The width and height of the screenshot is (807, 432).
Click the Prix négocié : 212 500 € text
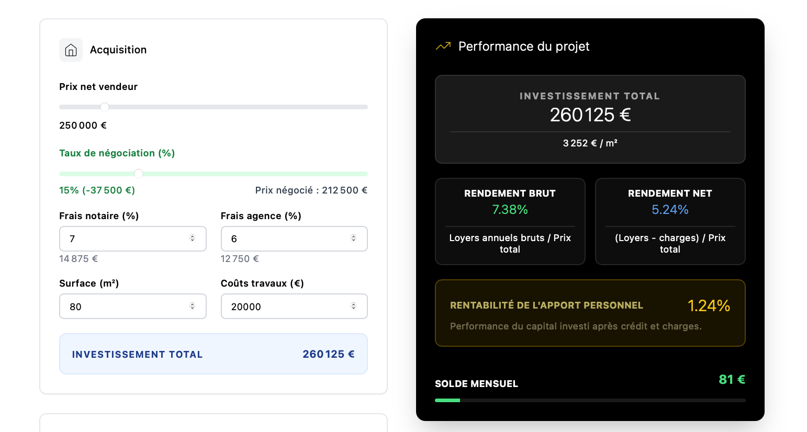(x=311, y=190)
